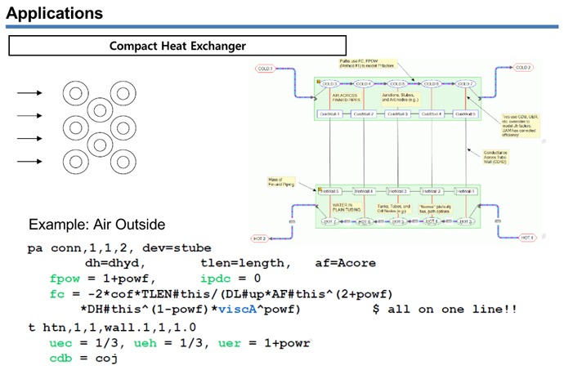Click the yellow submodel icon beside HotWall.5
This screenshot has width=564, height=370.
coord(320,189)
